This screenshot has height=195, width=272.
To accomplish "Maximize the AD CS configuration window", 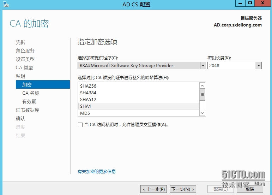I will (x=250, y=3).
